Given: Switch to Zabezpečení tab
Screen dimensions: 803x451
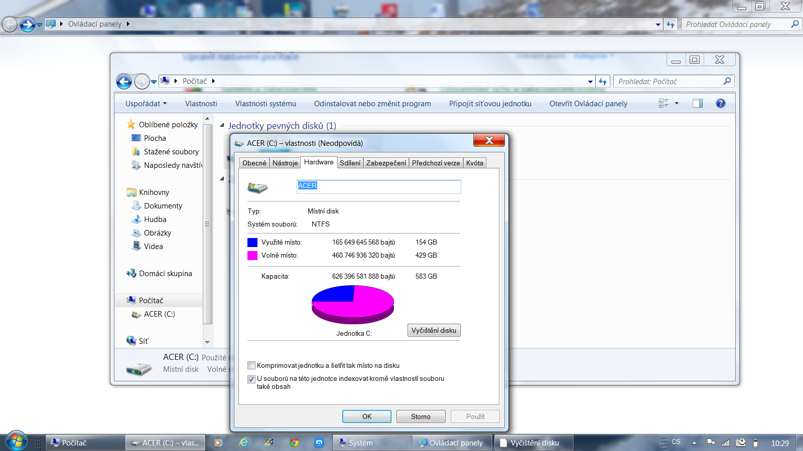Looking at the screenshot, I should click(386, 163).
